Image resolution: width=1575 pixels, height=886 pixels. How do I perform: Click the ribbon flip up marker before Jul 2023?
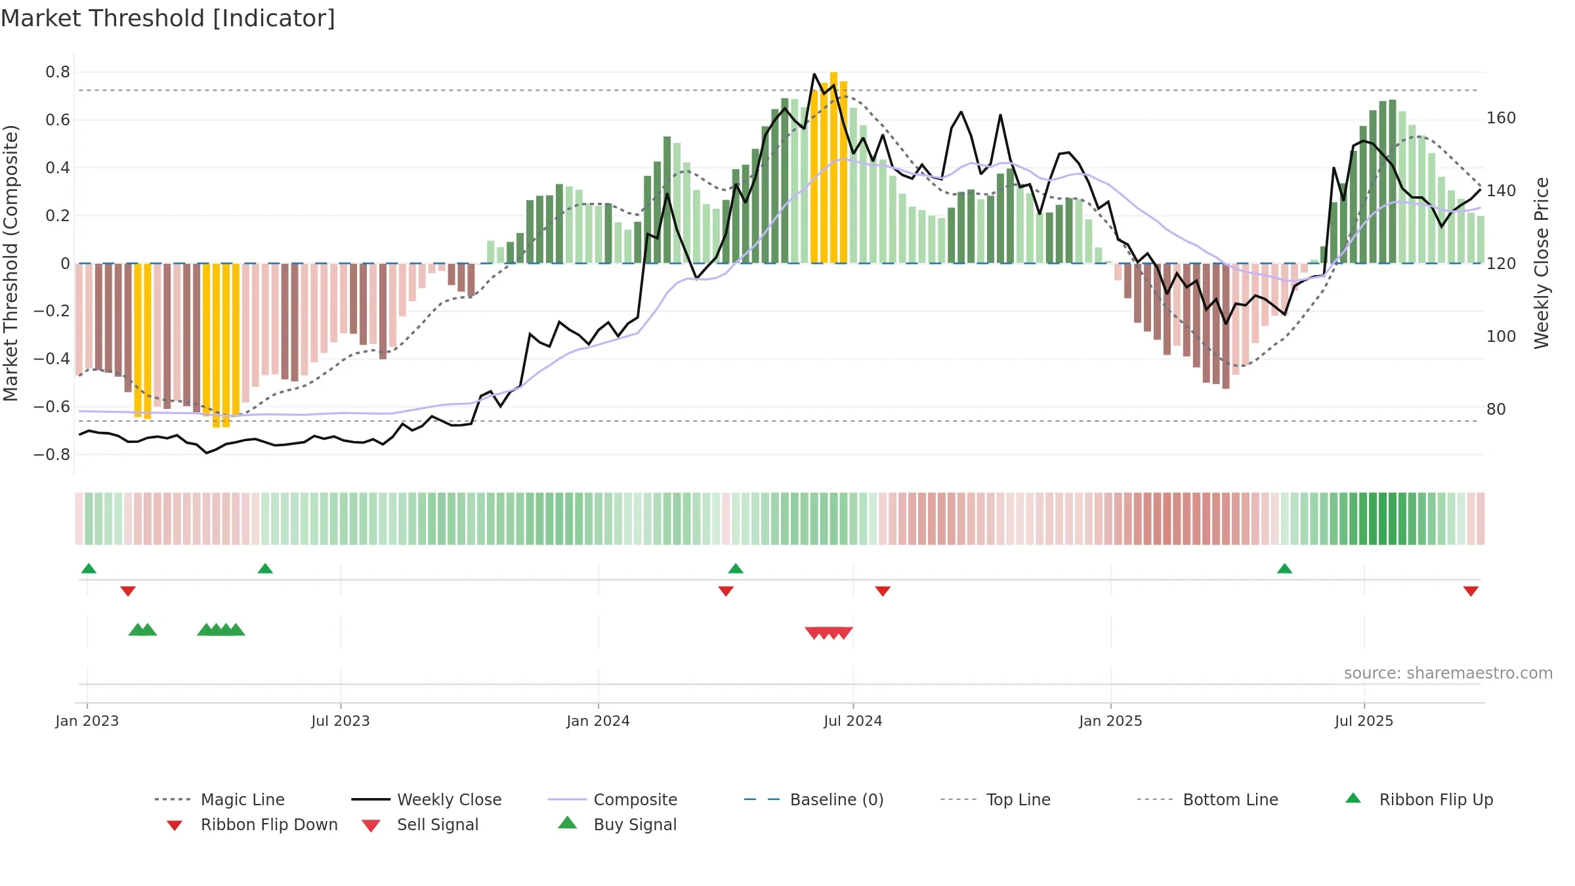pos(265,568)
